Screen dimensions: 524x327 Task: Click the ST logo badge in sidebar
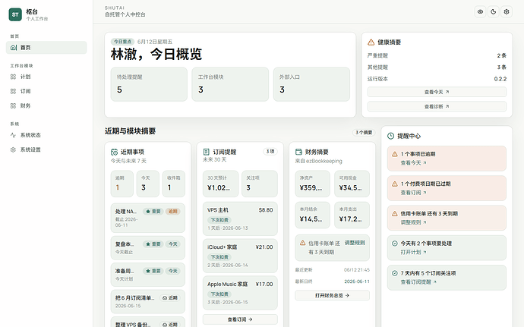coord(15,14)
